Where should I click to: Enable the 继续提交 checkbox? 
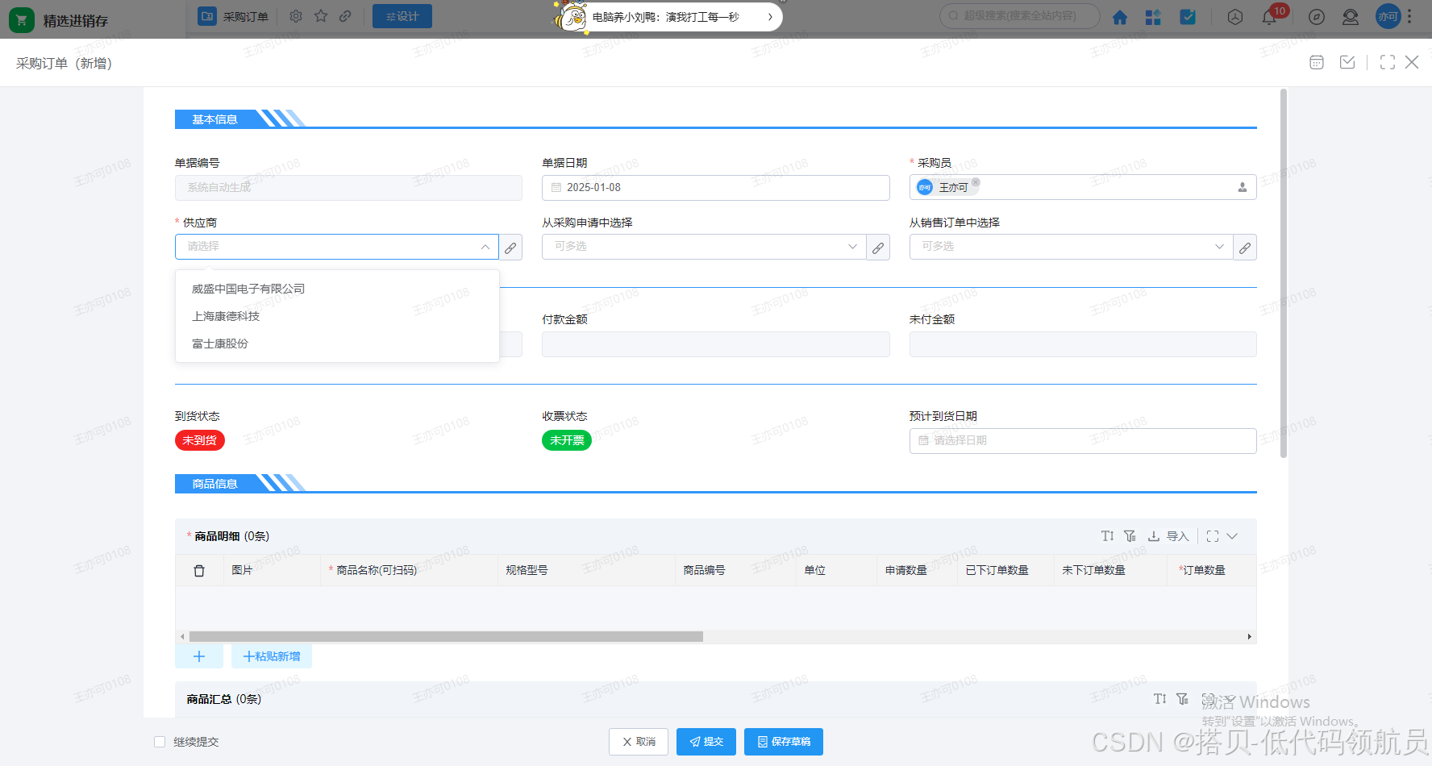(159, 741)
